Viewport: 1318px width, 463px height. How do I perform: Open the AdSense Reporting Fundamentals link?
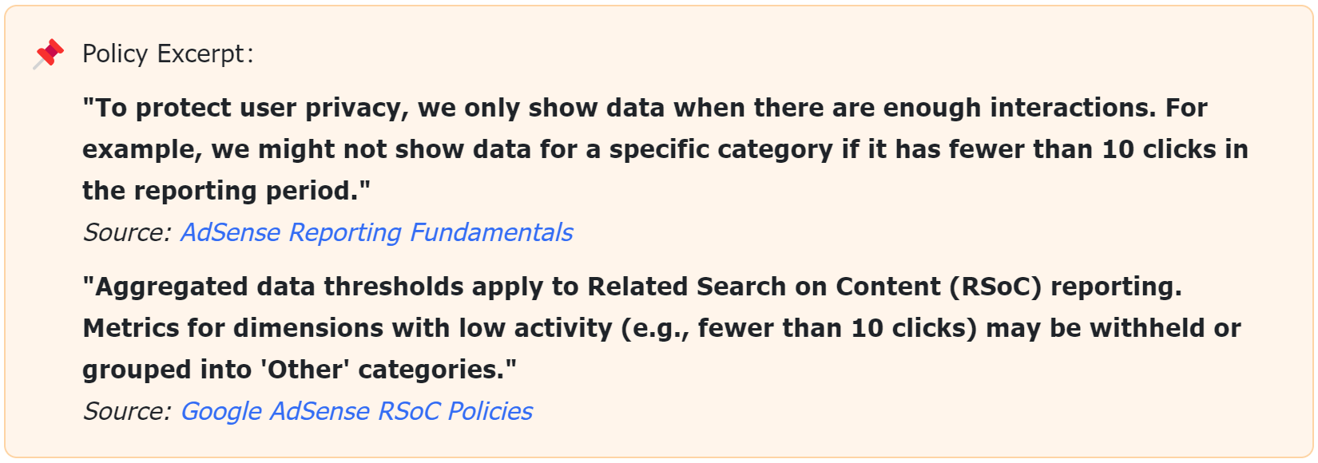(x=376, y=232)
